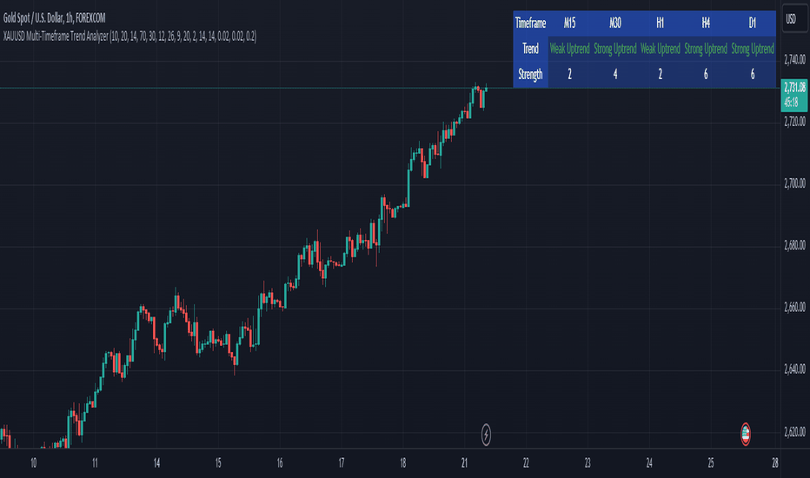The image size is (810, 478).
Task: Click the 2,660.00 price scale label
Action: click(794, 308)
